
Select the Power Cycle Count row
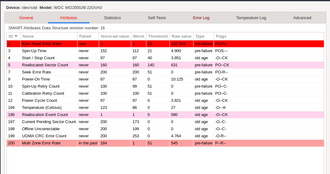(165, 101)
